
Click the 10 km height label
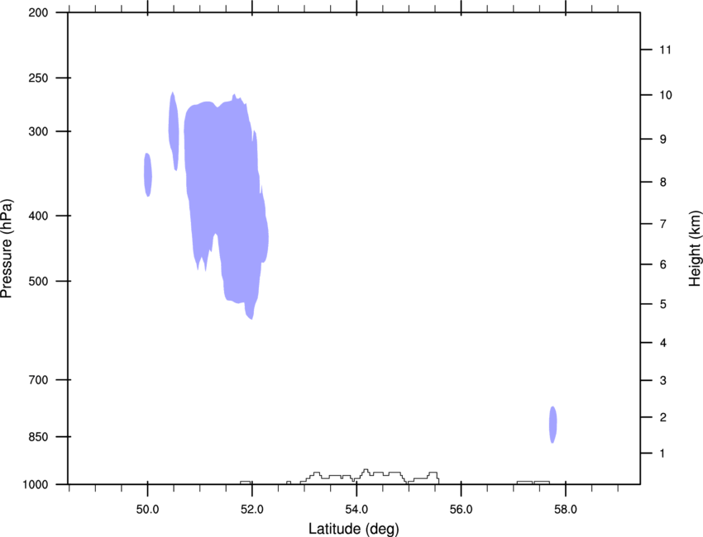[665, 95]
